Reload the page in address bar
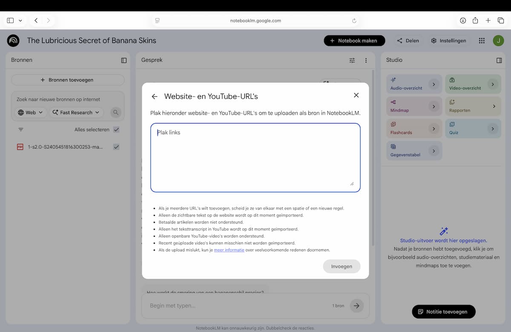The width and height of the screenshot is (511, 332). [x=354, y=20]
